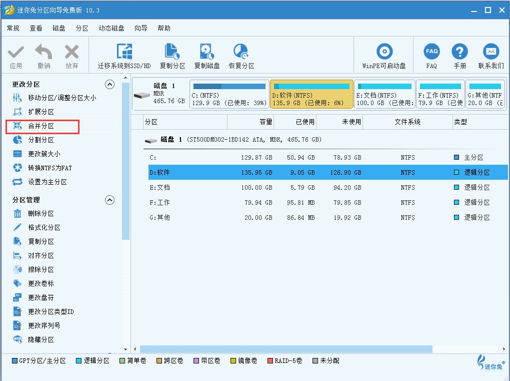
Task: Open the 向导 menu
Action: click(141, 29)
